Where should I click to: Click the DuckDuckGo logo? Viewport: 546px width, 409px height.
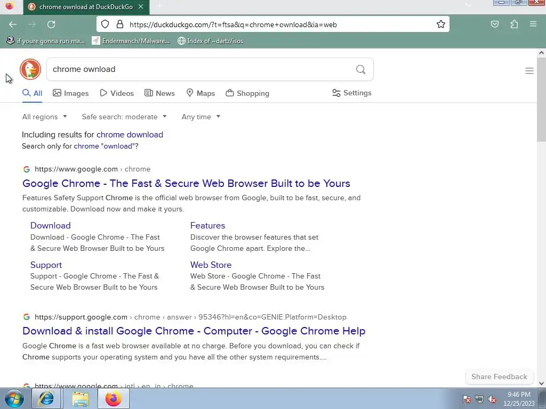pos(30,69)
